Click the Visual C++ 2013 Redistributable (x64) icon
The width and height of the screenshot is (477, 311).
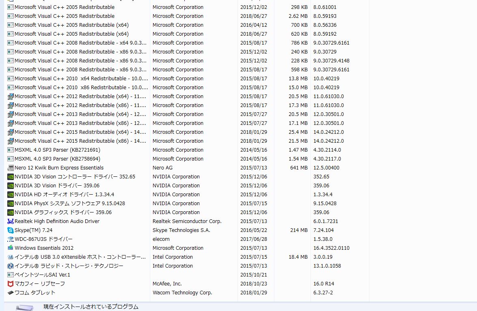pos(10,114)
